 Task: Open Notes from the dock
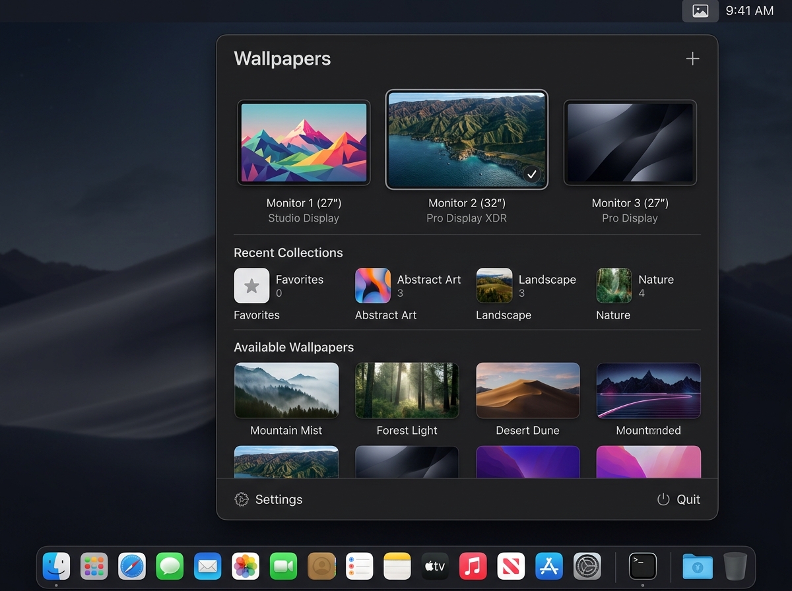(397, 566)
